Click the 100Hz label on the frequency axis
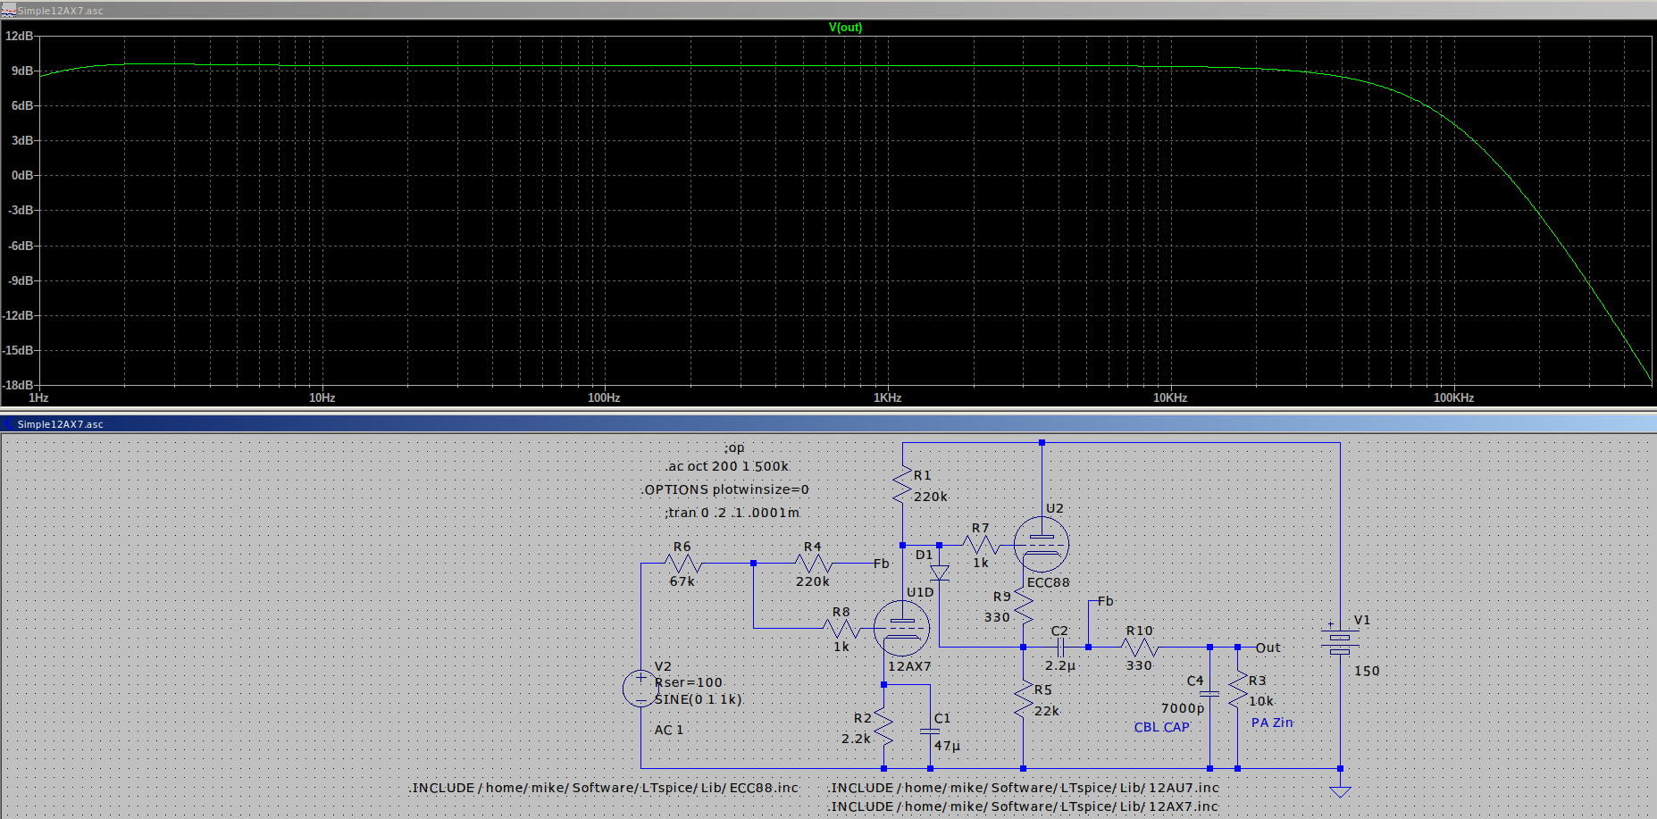Screen dimensions: 1657x819 pyautogui.click(x=604, y=397)
